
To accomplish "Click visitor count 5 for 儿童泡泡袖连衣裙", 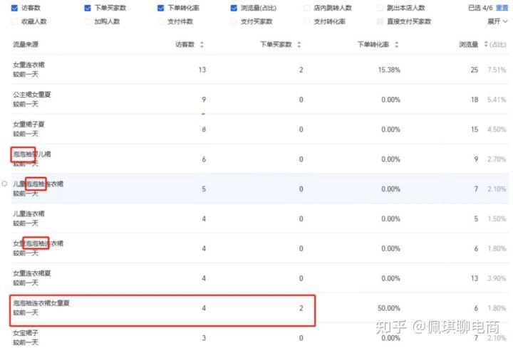I will click(x=204, y=189).
